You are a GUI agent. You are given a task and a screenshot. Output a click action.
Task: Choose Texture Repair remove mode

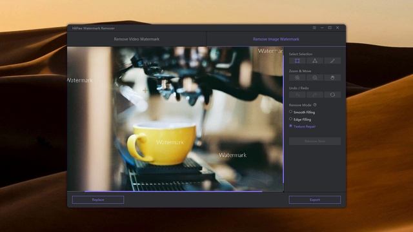tap(302, 126)
